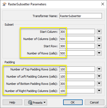Open the Presets menu button
This screenshot has height=108, width=107.
coord(36,102)
